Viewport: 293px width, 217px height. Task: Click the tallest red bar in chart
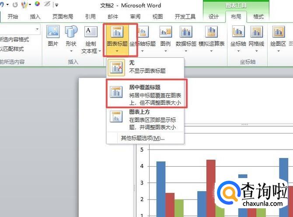pyautogui.click(x=211, y=188)
